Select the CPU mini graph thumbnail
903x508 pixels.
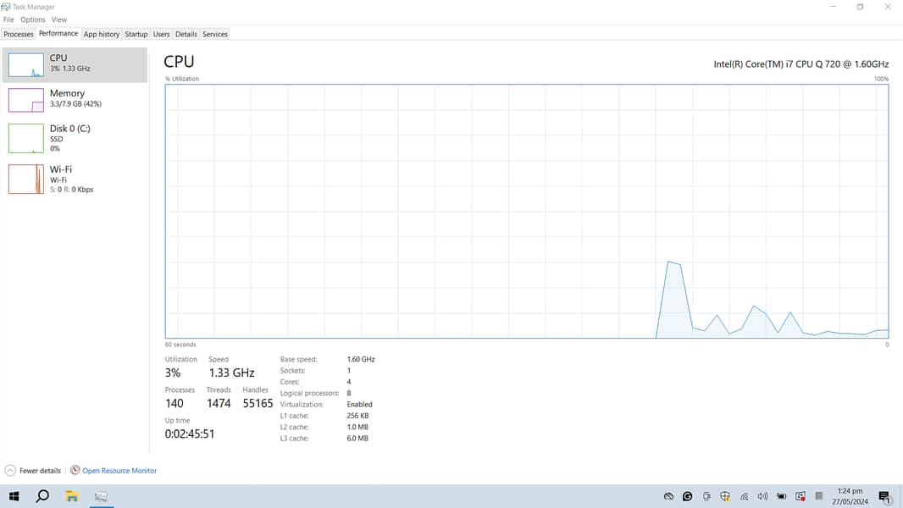25,65
